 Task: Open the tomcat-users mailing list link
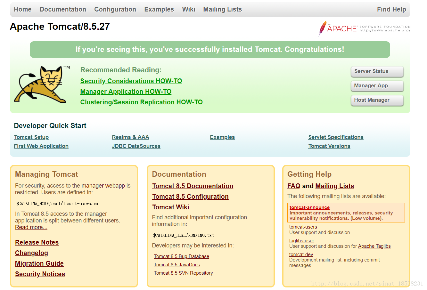[303, 227]
